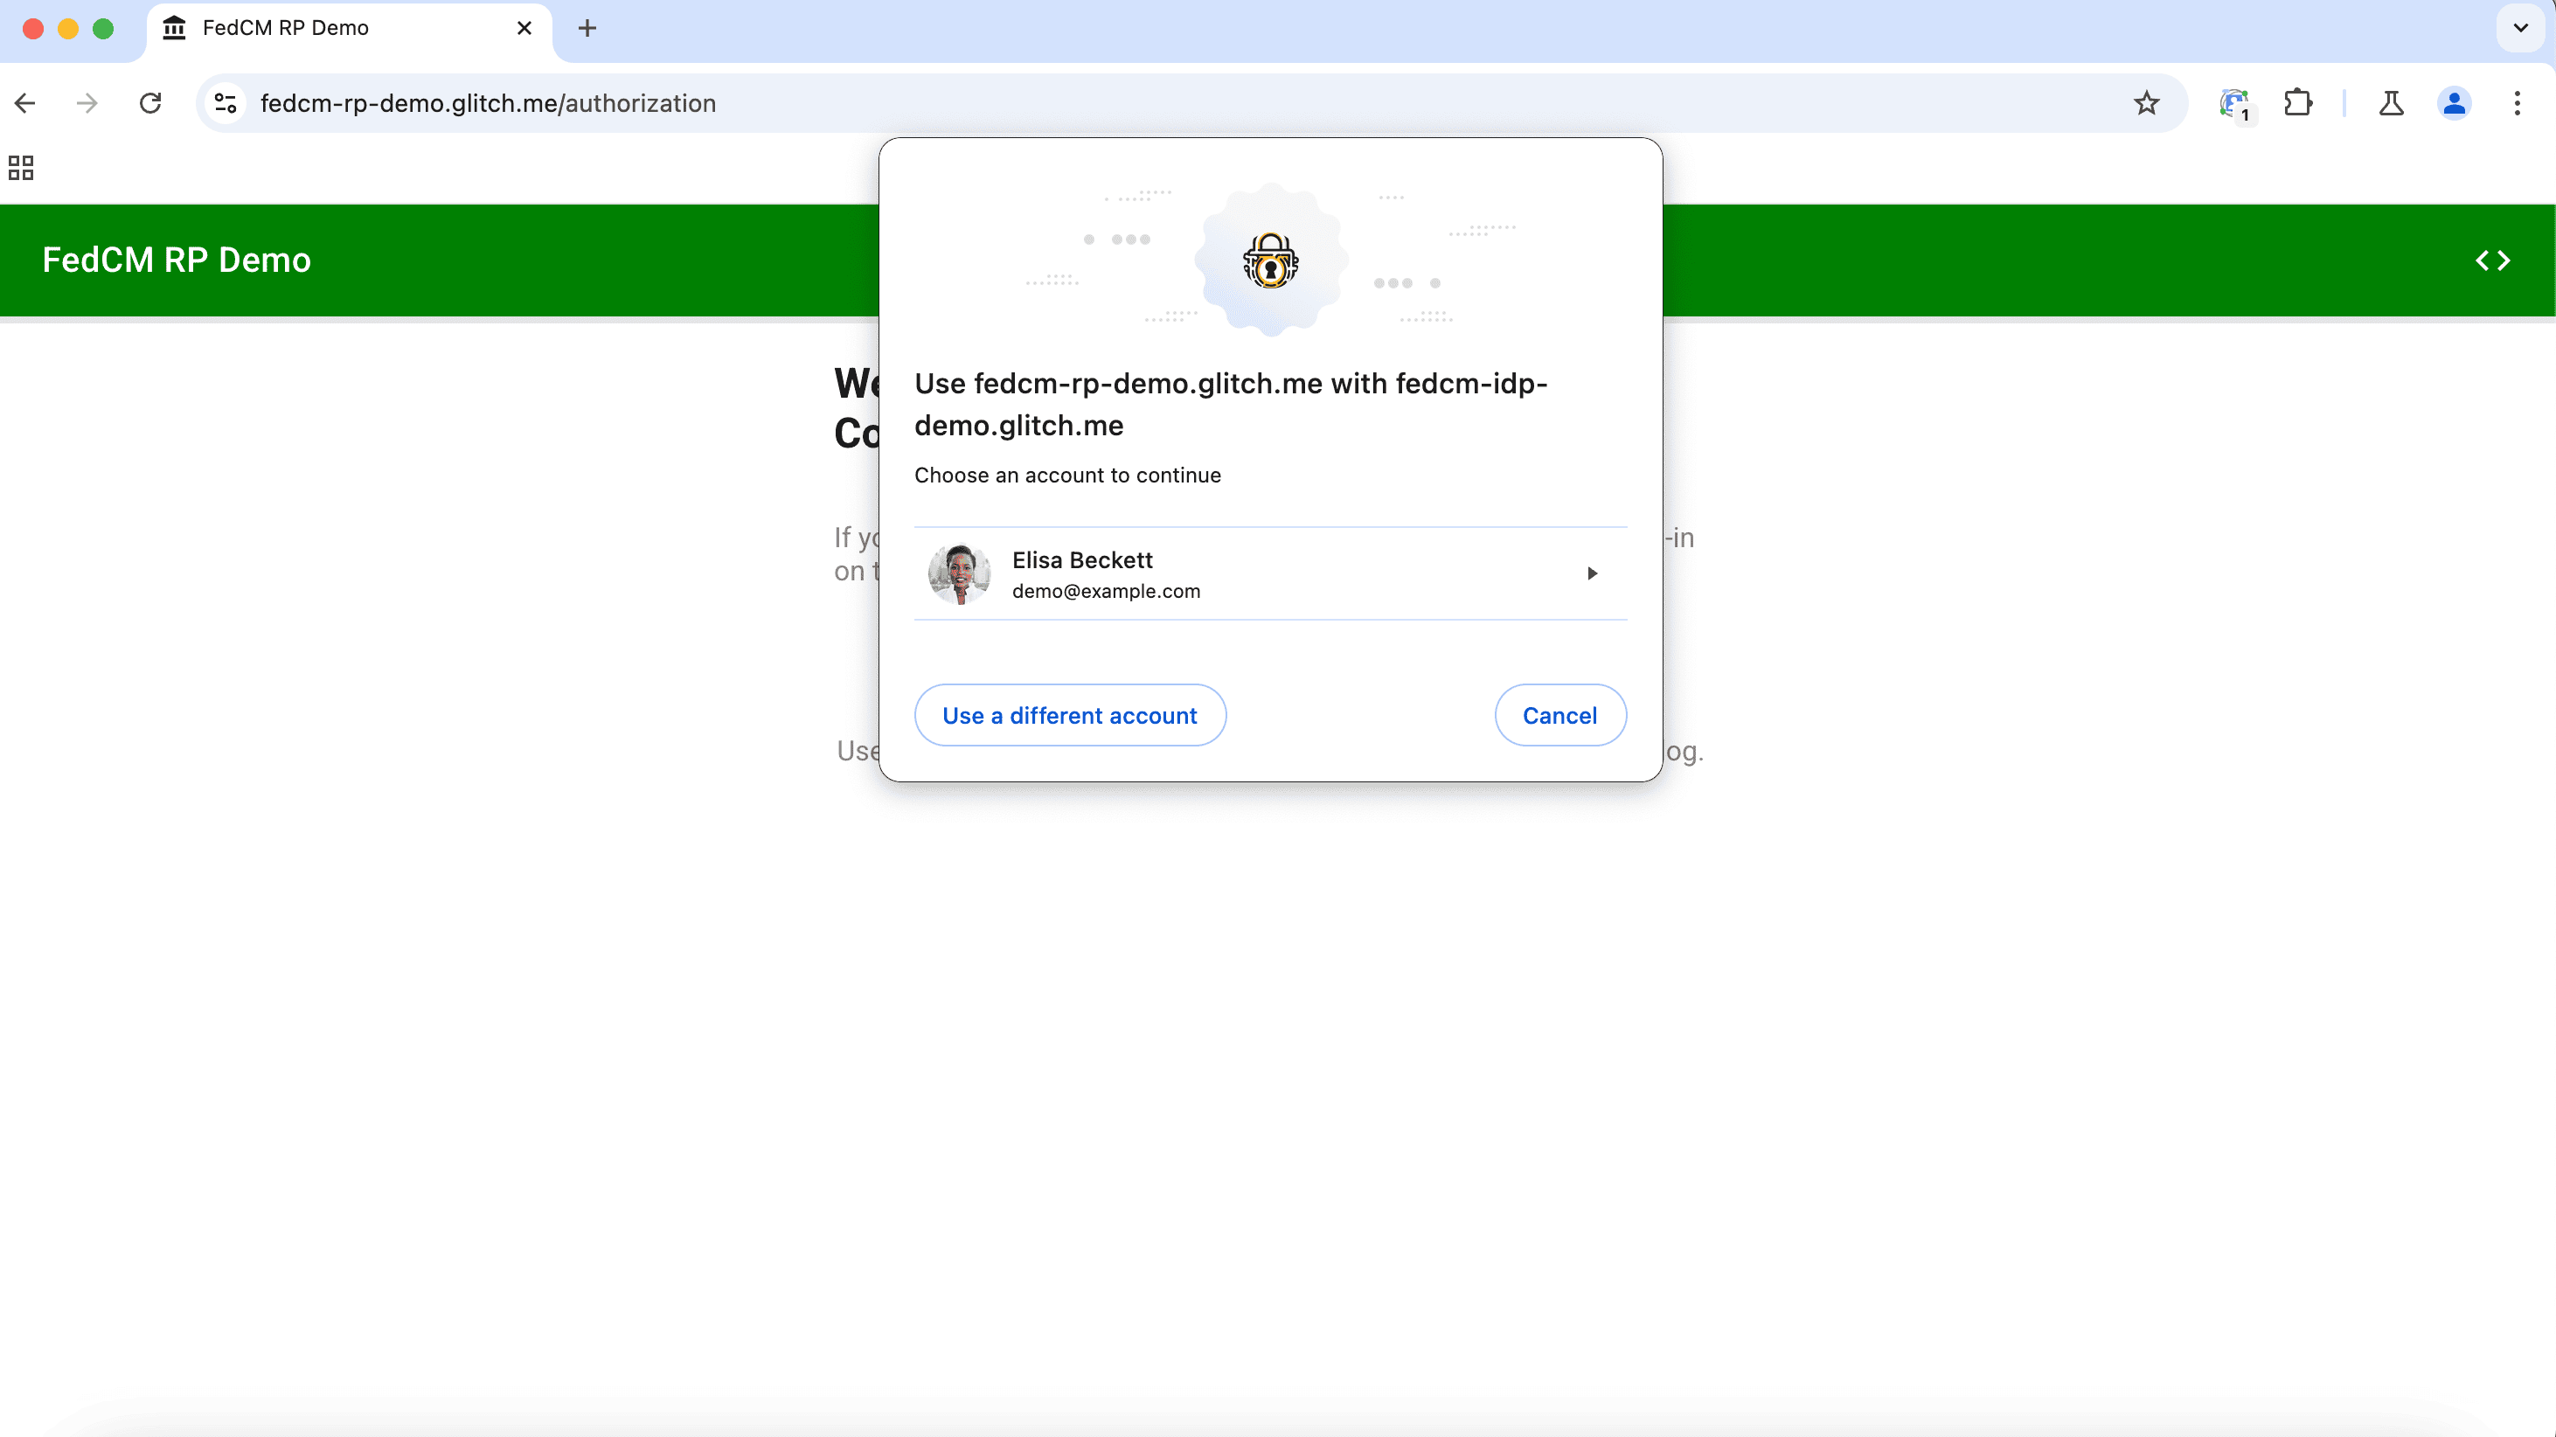
Task: Click the browser back navigation arrow
Action: pyautogui.click(x=26, y=101)
